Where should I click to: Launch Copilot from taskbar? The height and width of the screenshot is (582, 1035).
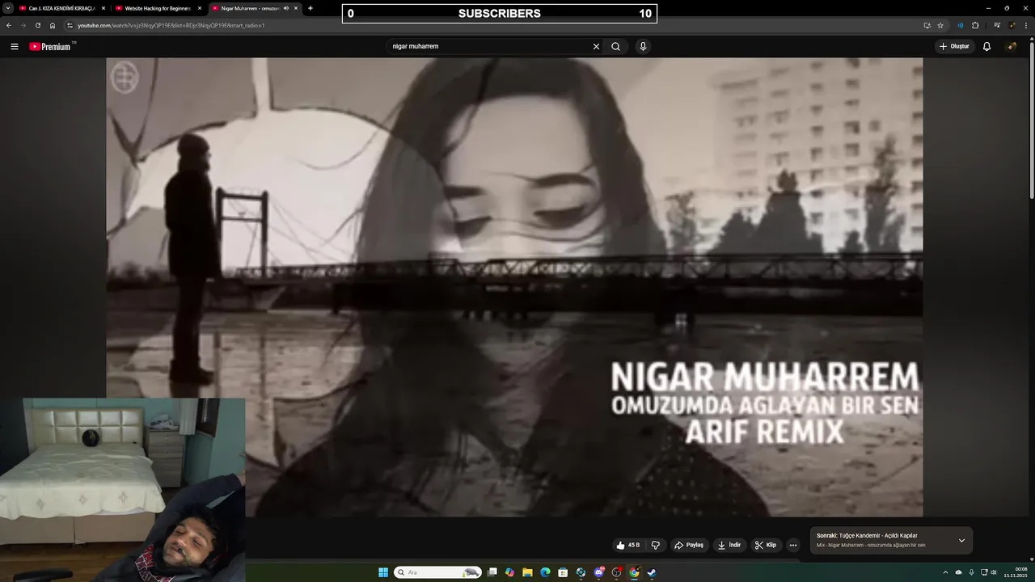pyautogui.click(x=509, y=572)
